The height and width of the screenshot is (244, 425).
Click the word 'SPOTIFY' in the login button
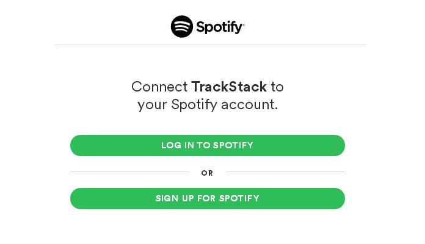point(233,145)
